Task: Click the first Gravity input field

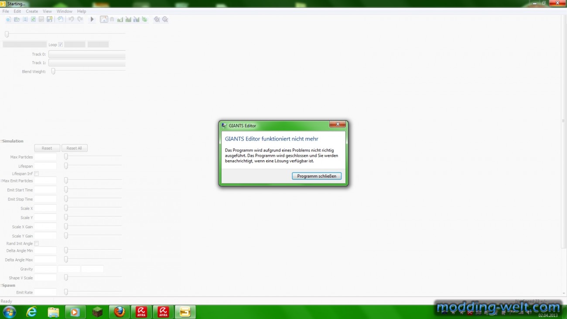Action: (45, 269)
